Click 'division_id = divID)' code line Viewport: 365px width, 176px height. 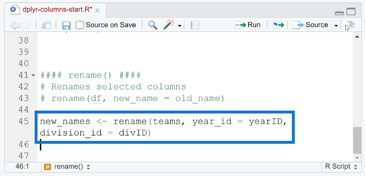click(95, 133)
